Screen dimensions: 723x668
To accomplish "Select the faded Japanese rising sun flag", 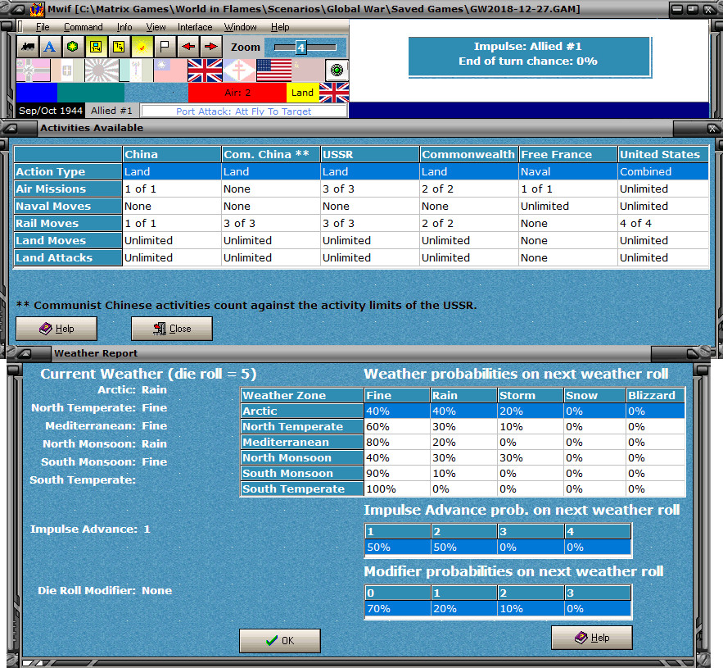I will [102, 70].
